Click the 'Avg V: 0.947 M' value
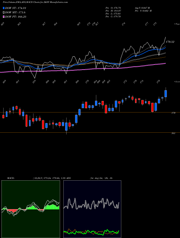Viewport: 180px width, 238px height. [143, 8]
